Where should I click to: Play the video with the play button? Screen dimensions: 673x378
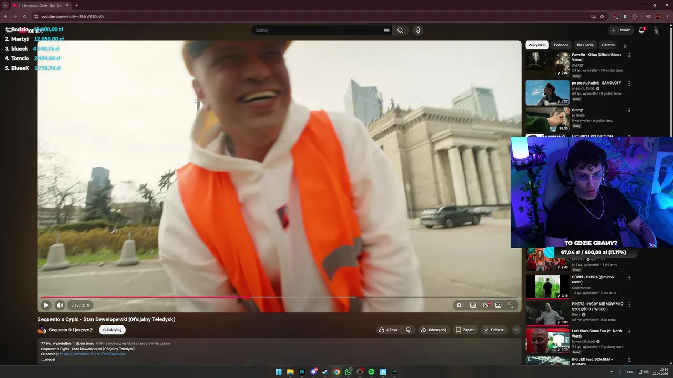(x=46, y=305)
